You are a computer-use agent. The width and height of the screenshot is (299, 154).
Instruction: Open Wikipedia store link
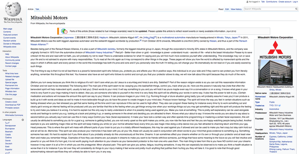[x=10, y=46]
